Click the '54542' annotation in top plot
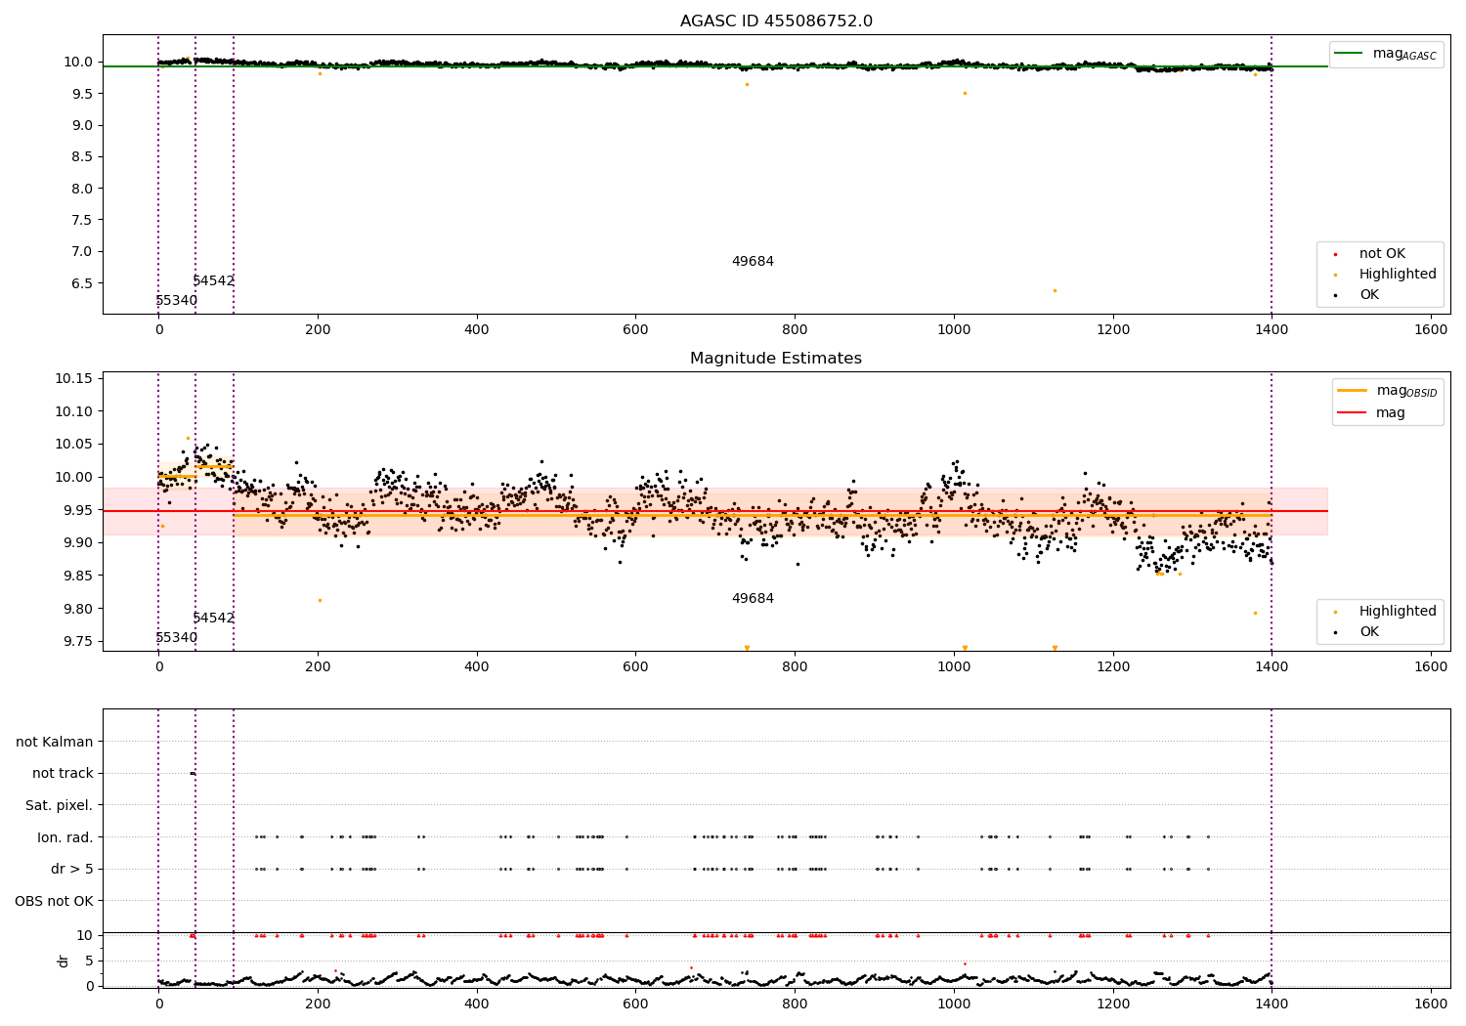This screenshot has height=1026, width=1466. pyautogui.click(x=213, y=280)
